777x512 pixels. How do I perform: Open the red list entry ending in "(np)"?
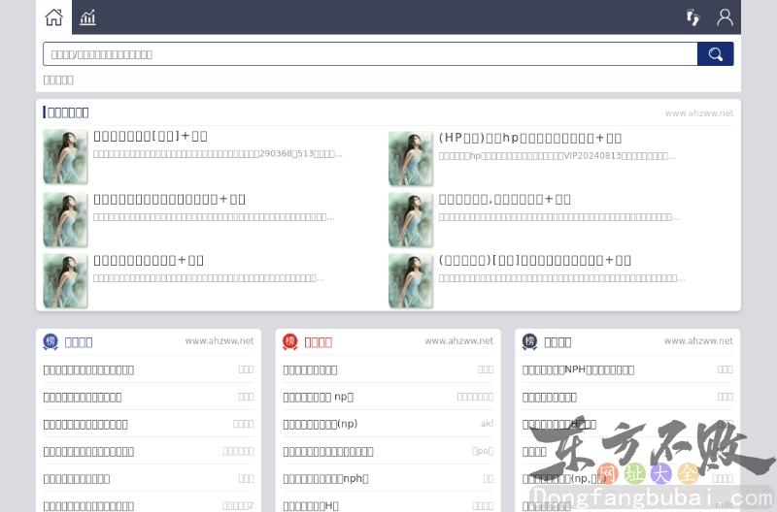point(321,424)
